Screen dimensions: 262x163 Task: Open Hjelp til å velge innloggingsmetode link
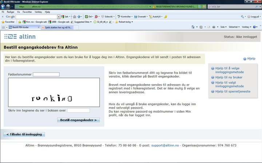[x=229, y=70]
